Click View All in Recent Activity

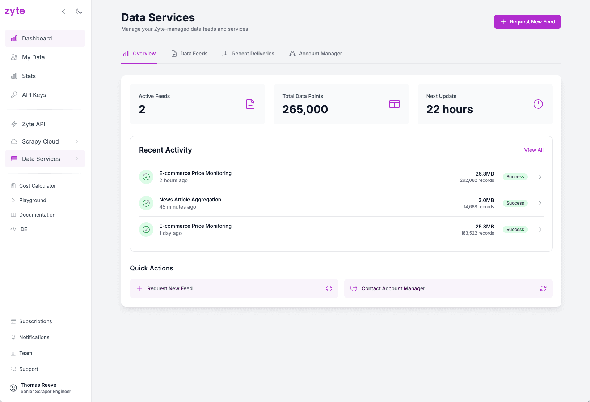[x=534, y=150]
